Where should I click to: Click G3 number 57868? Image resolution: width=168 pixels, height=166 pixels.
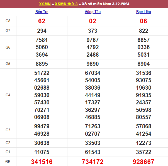(143, 126)
